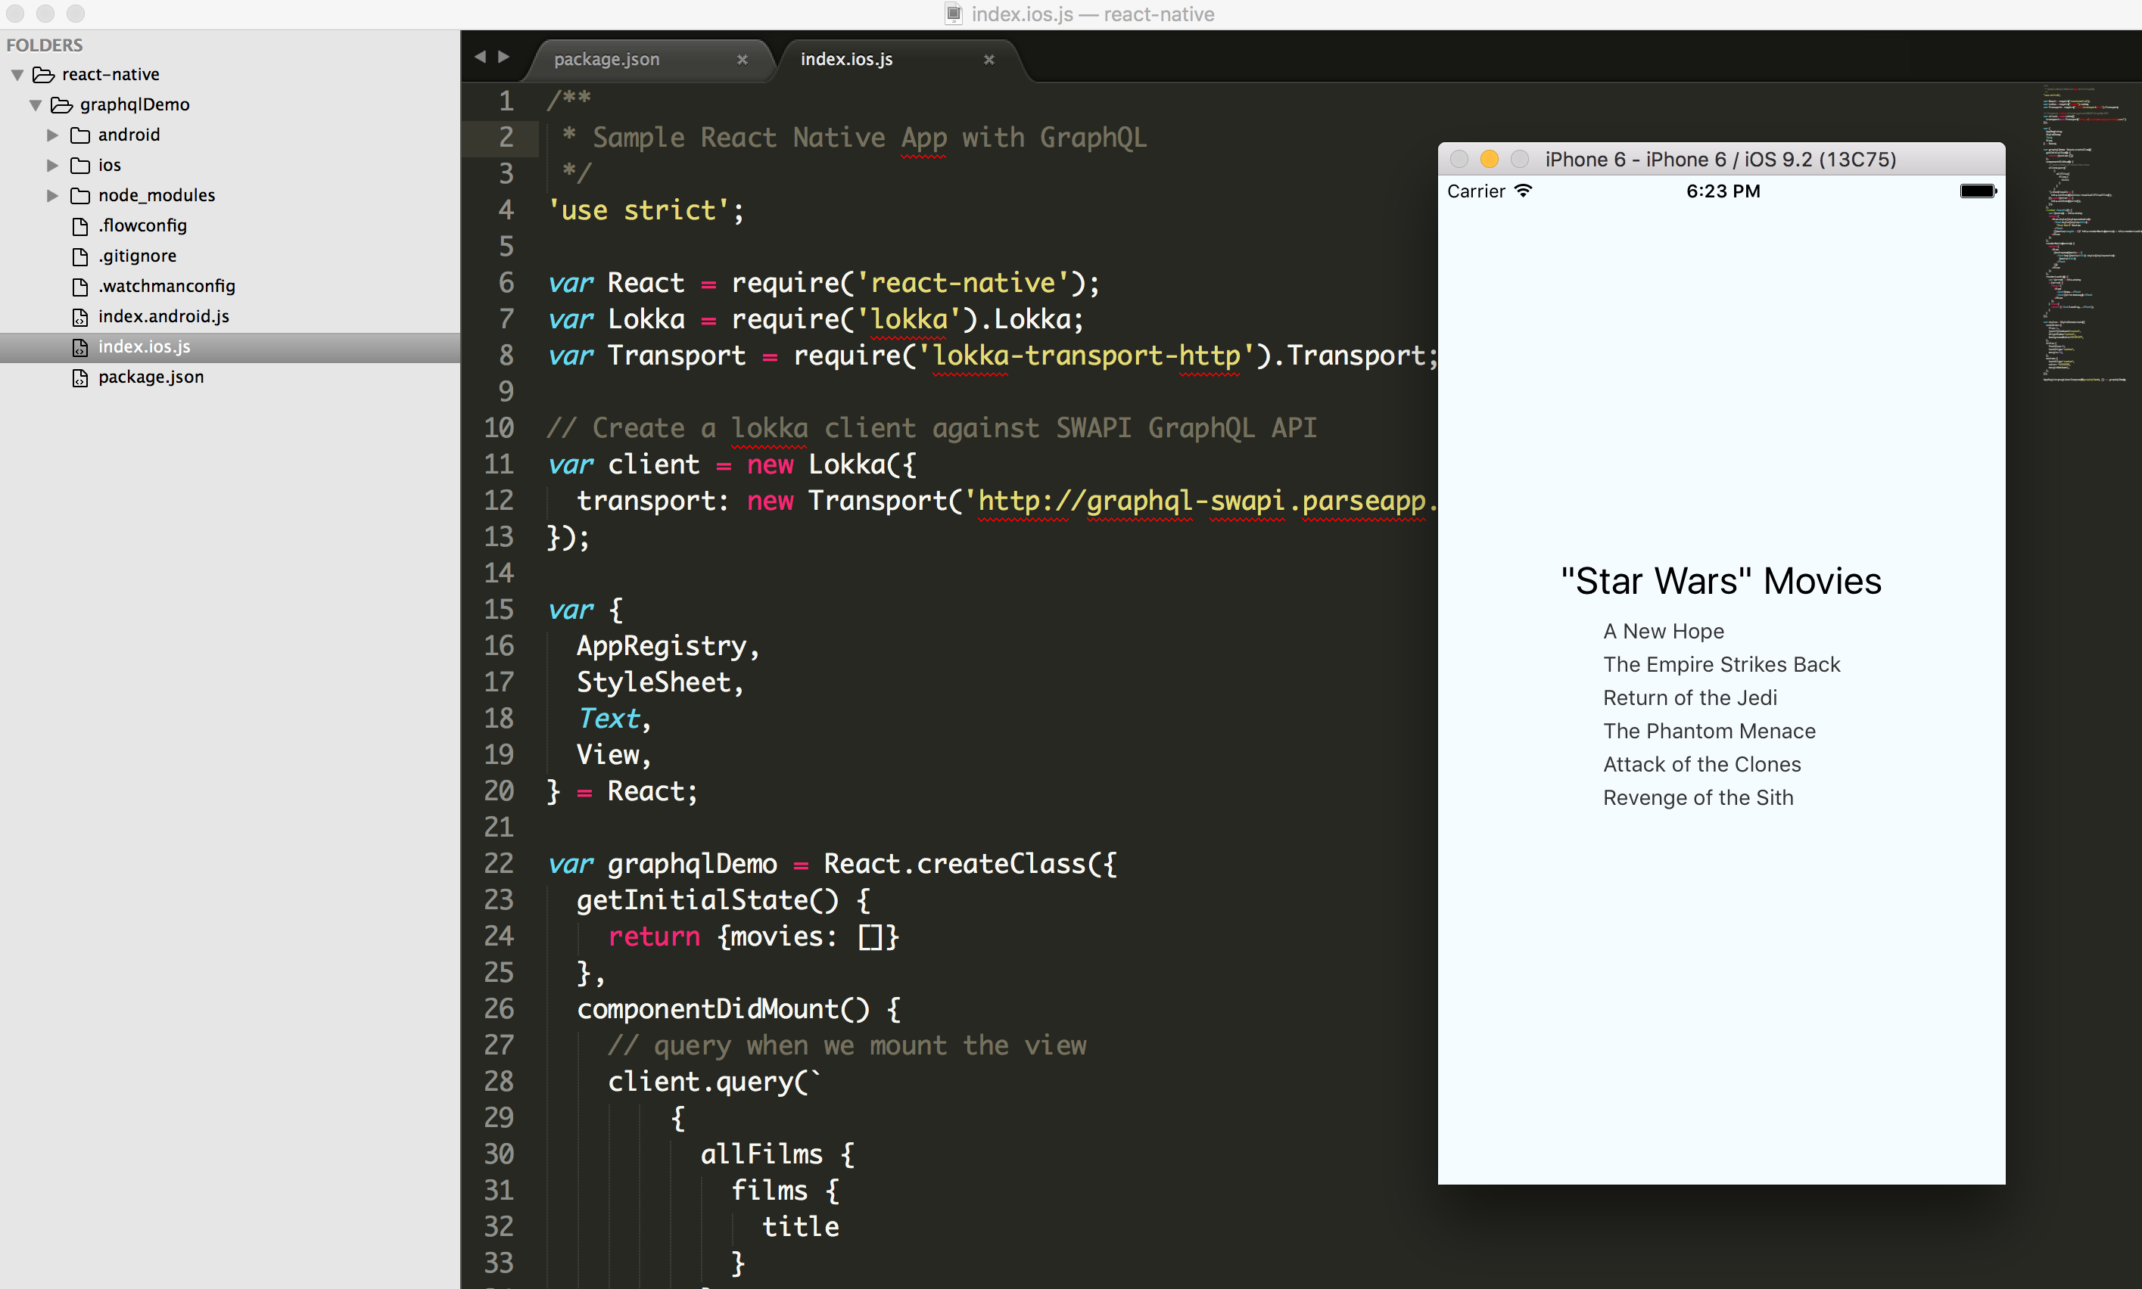Click the package.json file icon in sidebar
Viewport: 2142px width, 1289px height.
tap(80, 377)
